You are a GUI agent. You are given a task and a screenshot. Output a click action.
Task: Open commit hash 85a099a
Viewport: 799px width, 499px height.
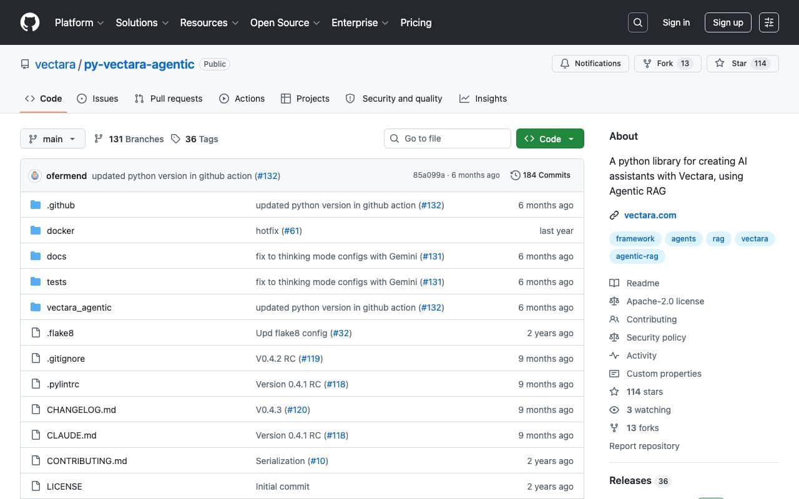tap(429, 175)
